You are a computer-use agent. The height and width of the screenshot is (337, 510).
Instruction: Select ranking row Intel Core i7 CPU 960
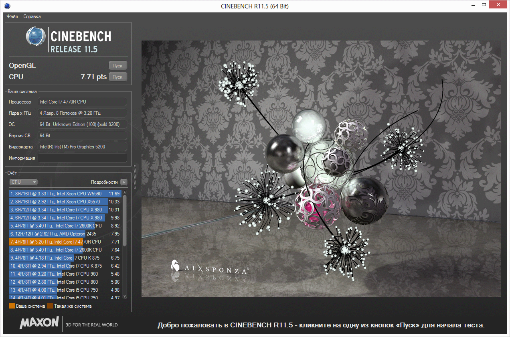[65, 274]
